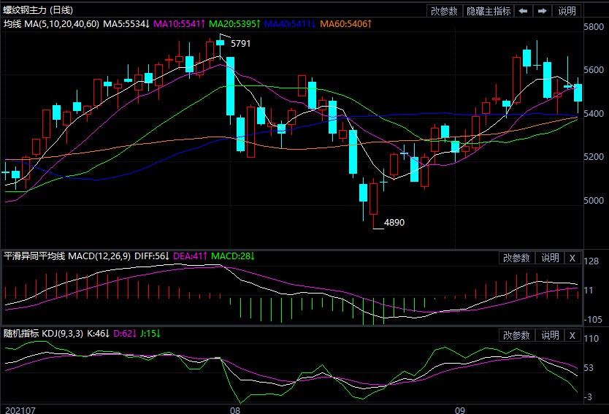
Task: Open the MACD 说明 explanation
Action: pos(549,258)
